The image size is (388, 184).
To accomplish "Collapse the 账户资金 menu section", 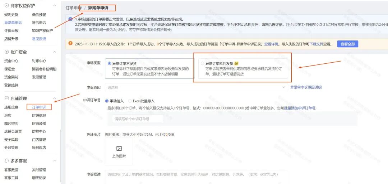I will [54, 52].
